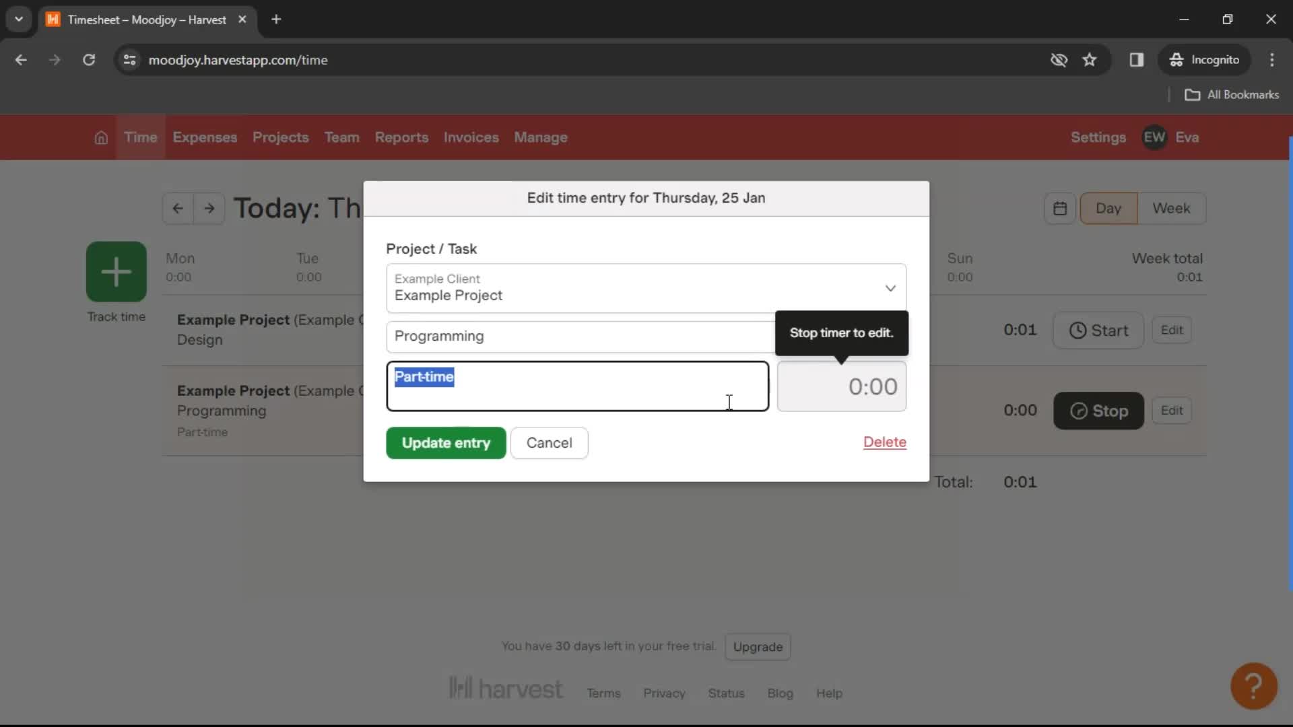Click the Part-time notes input field
This screenshot has width=1293, height=727.
[578, 387]
